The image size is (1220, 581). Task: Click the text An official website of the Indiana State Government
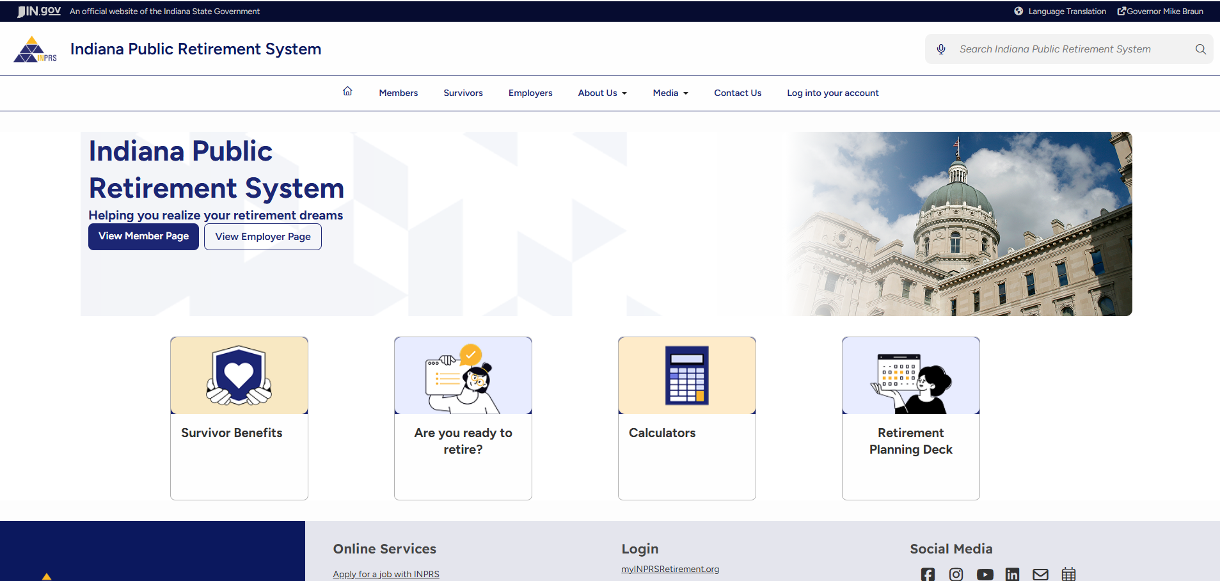tap(164, 12)
